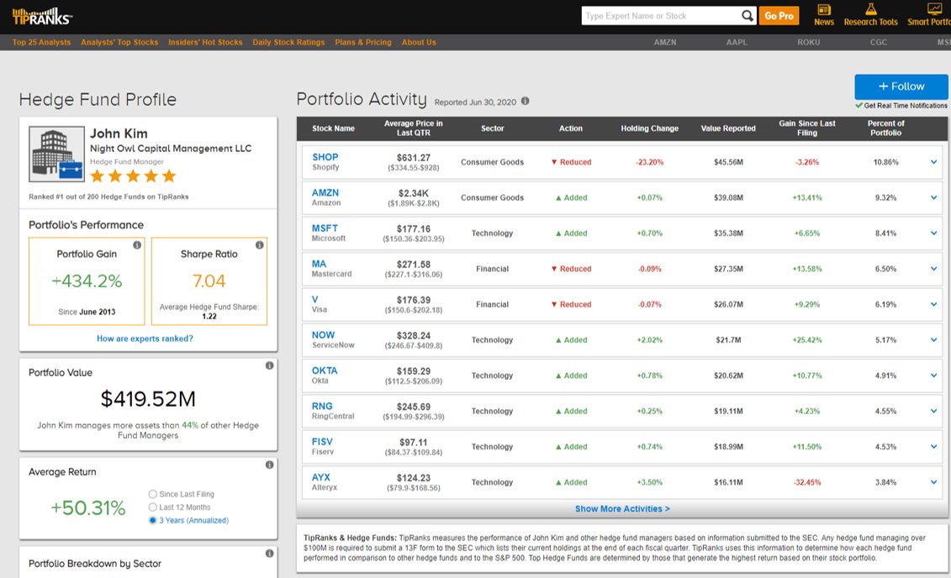Open Top 25 Analysts menu
Screen dimensions: 951x578
coord(41,42)
